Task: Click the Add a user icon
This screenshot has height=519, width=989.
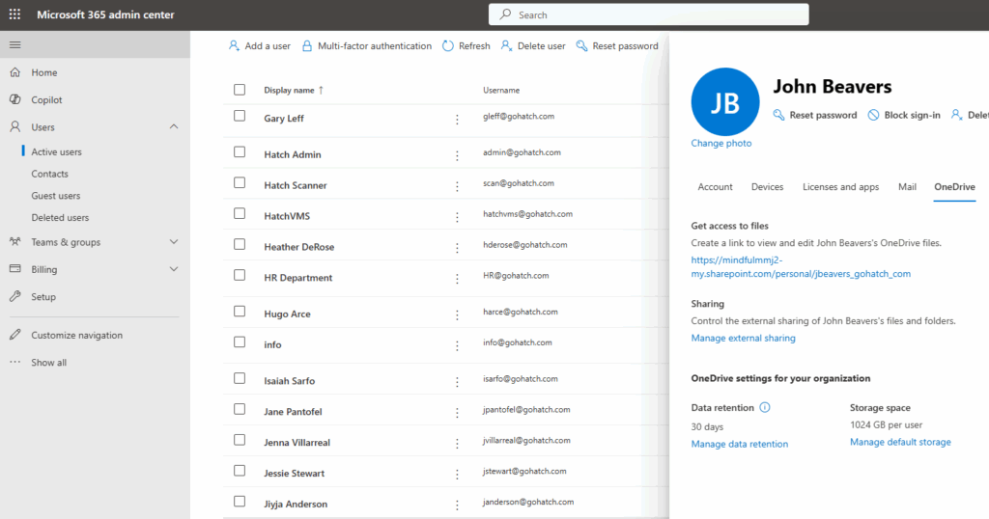Action: 234,46
